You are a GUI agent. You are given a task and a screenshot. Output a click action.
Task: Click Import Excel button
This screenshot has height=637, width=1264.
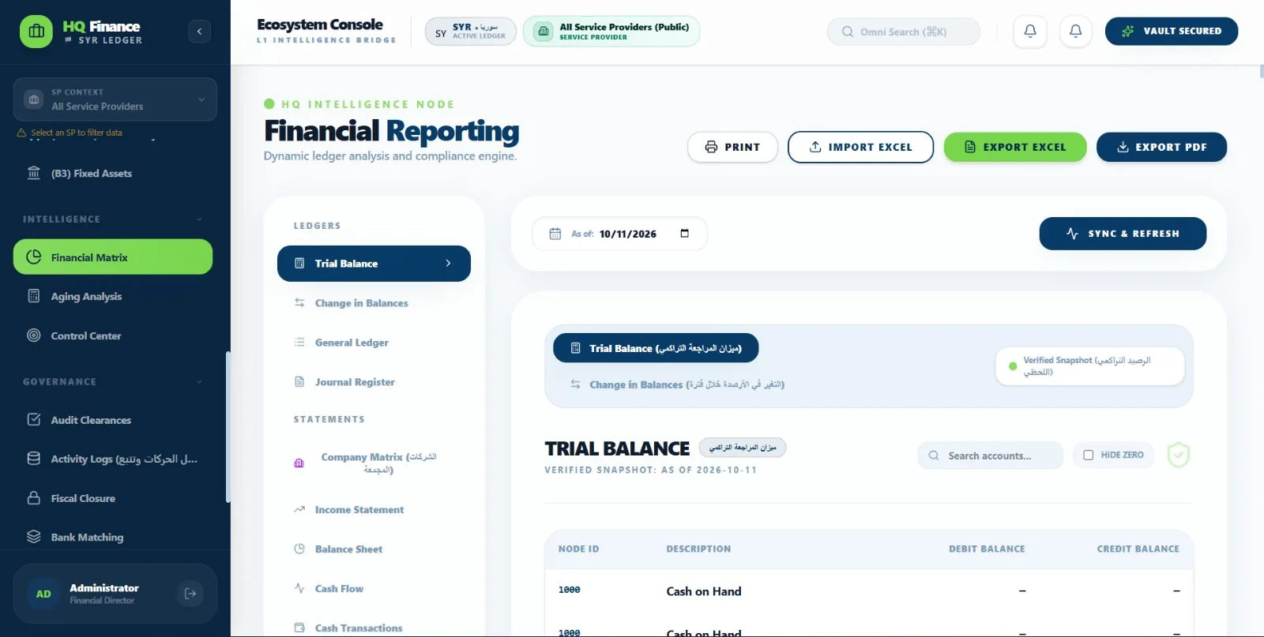860,147
